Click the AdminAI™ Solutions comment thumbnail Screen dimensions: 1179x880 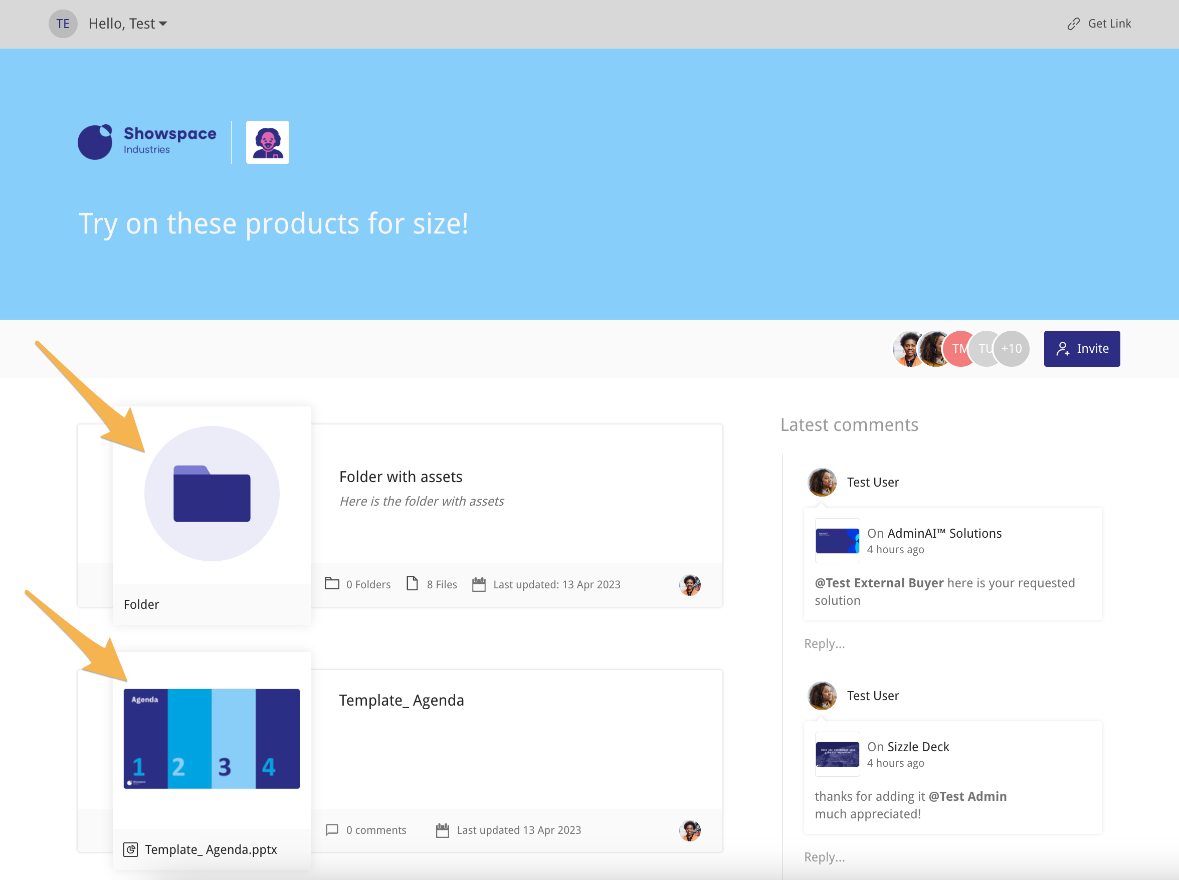(837, 541)
